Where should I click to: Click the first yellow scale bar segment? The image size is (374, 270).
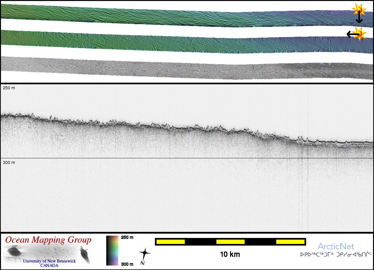[171, 242]
